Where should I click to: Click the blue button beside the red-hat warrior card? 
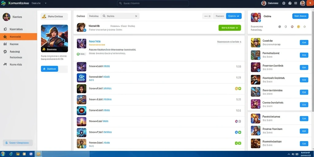(304, 67)
